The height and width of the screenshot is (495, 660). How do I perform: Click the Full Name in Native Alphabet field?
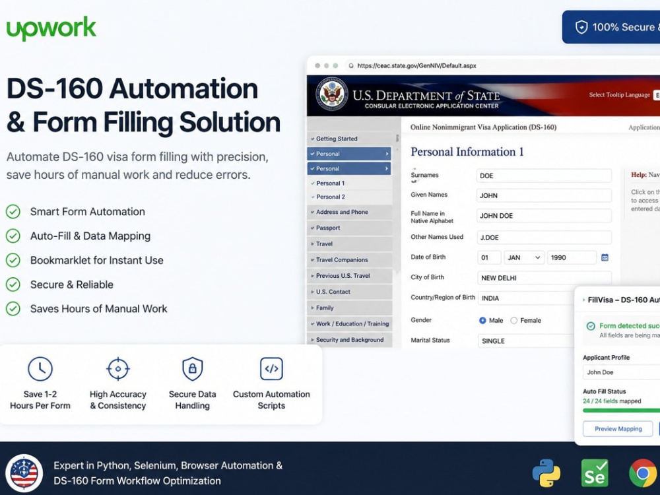point(544,216)
